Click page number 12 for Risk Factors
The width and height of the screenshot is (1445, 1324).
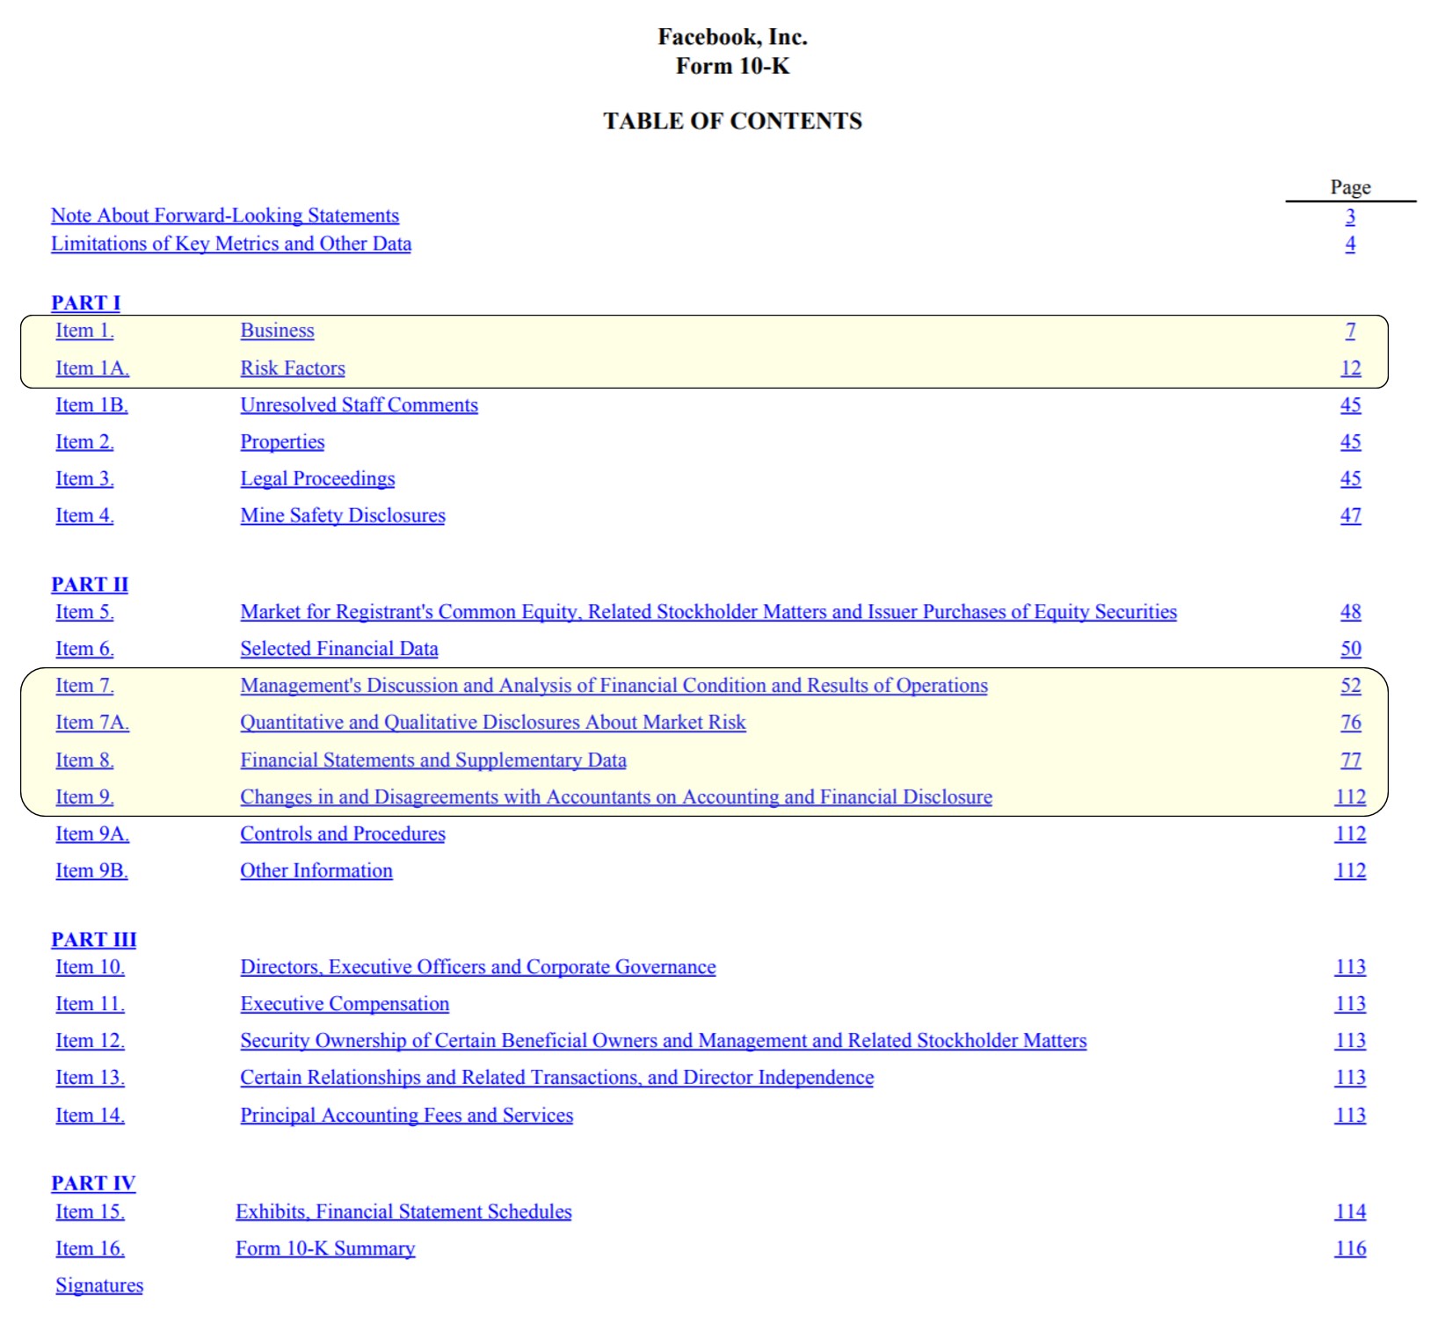[1350, 368]
